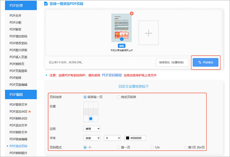Open PDF添加水印 in sidebar
The image size is (230, 157).
[18, 112]
